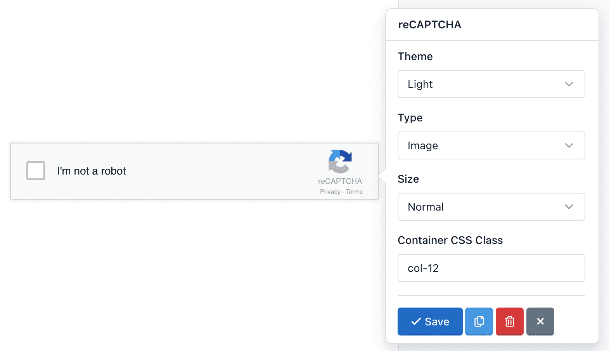Delete the field with the red trash icon

tap(510, 322)
